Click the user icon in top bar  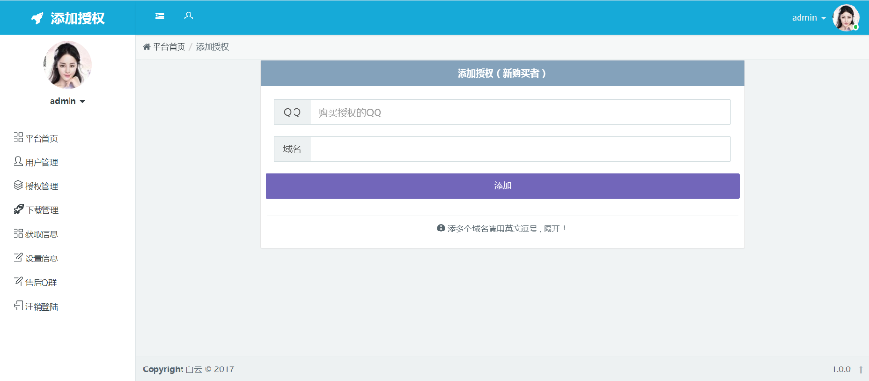point(188,16)
